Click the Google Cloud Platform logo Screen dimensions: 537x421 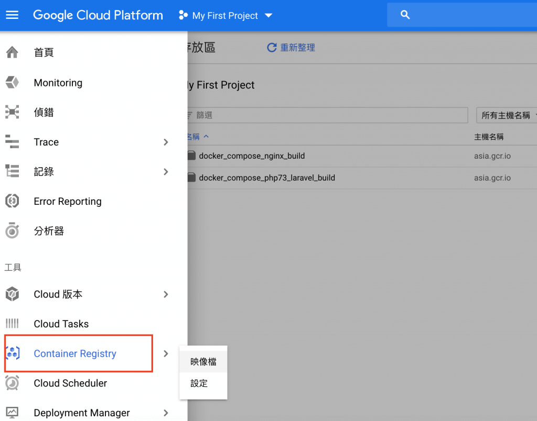click(x=98, y=15)
